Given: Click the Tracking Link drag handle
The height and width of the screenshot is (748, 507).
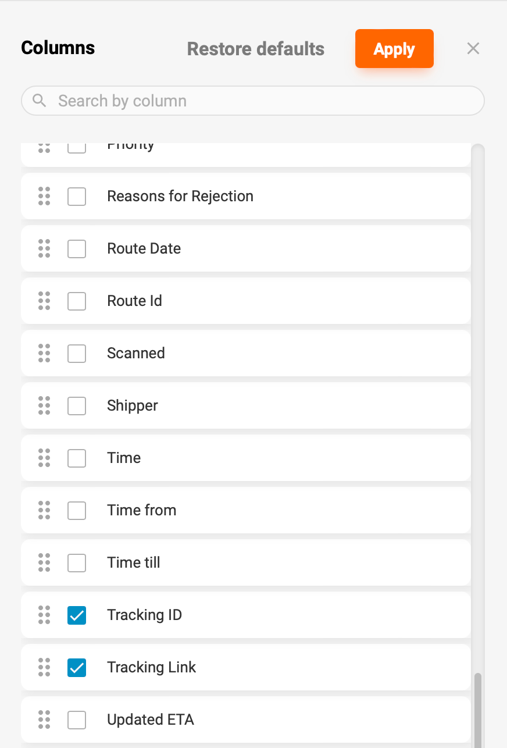Looking at the screenshot, I should pyautogui.click(x=44, y=668).
